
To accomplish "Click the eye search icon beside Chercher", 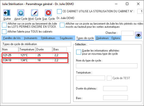I will 138,35.
